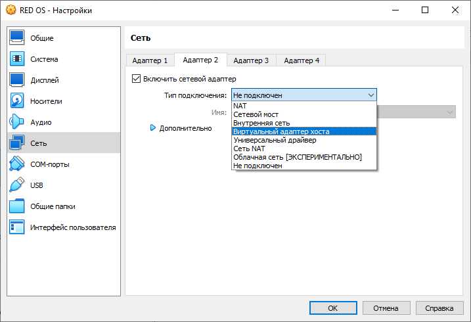Switch to the Адаптер 1 tab
The height and width of the screenshot is (322, 471).
click(x=150, y=60)
